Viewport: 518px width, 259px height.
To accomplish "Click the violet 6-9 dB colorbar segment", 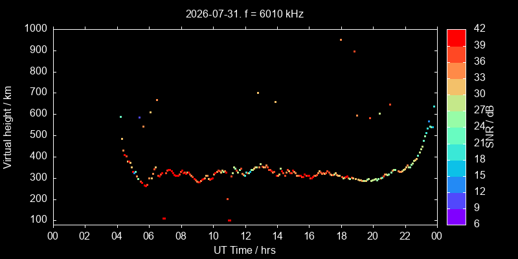I will pyautogui.click(x=456, y=217).
